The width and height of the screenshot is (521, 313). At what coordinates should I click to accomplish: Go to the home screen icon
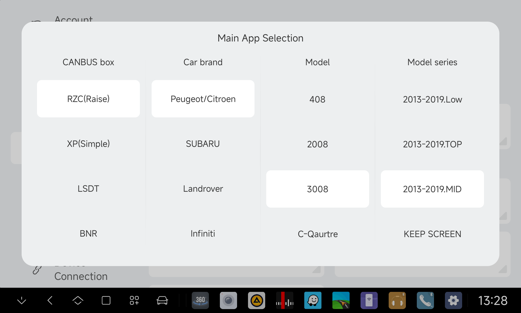click(78, 300)
